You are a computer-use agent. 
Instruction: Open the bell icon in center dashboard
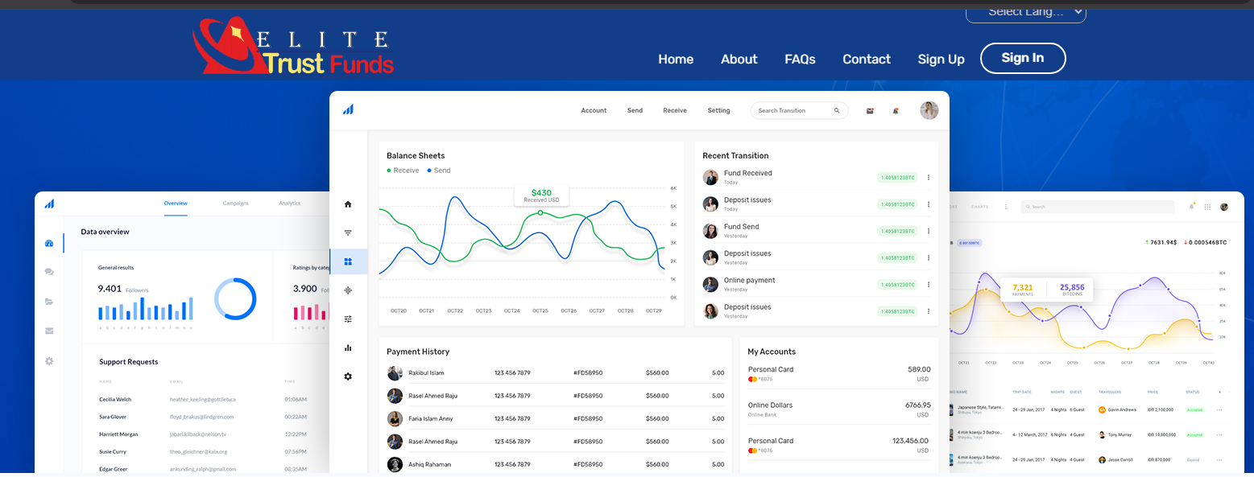point(896,111)
